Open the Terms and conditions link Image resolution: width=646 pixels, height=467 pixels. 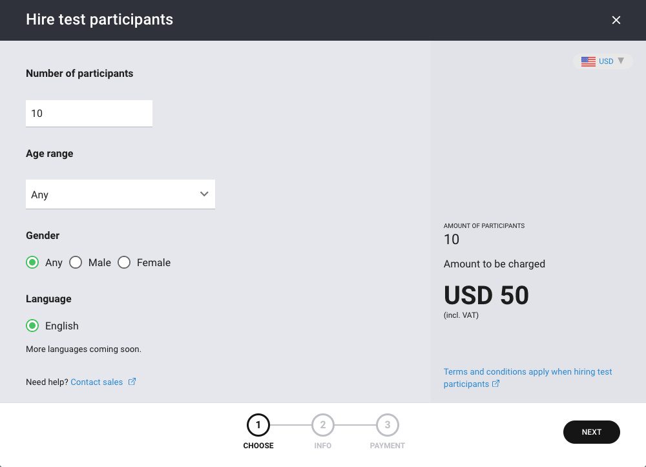(x=528, y=378)
